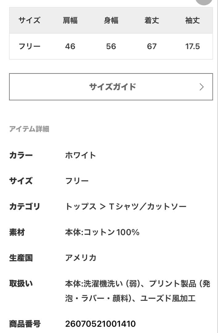Click the 取扱い care instructions text
This screenshot has height=333, width=218.
coord(137,291)
